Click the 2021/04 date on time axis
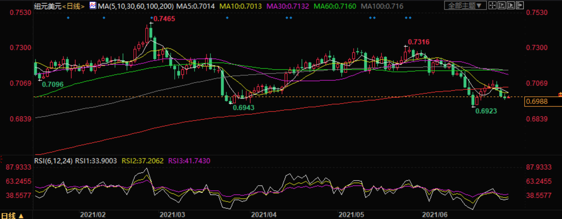 pos(263,215)
